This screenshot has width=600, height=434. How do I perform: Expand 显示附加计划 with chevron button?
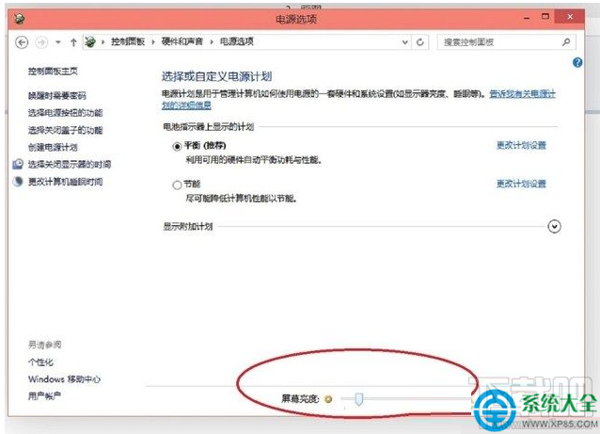click(554, 226)
